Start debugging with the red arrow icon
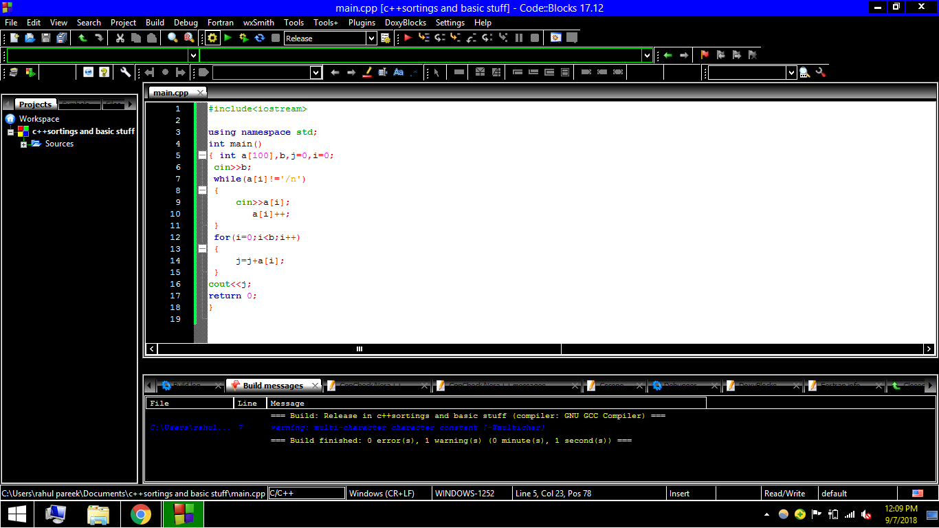939x528 pixels. (408, 38)
